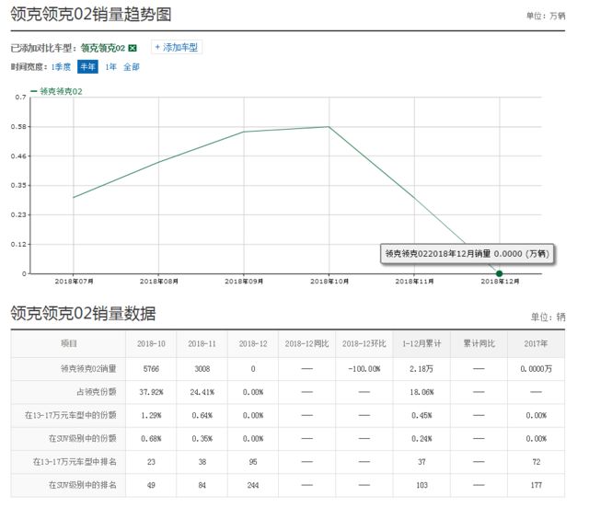
Task: Click the 领克领克02销量趋势图 heading
Action: pos(91,15)
